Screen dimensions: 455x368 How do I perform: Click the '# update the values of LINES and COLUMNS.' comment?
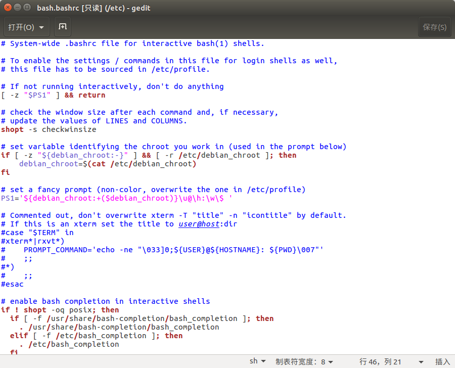[94, 121]
